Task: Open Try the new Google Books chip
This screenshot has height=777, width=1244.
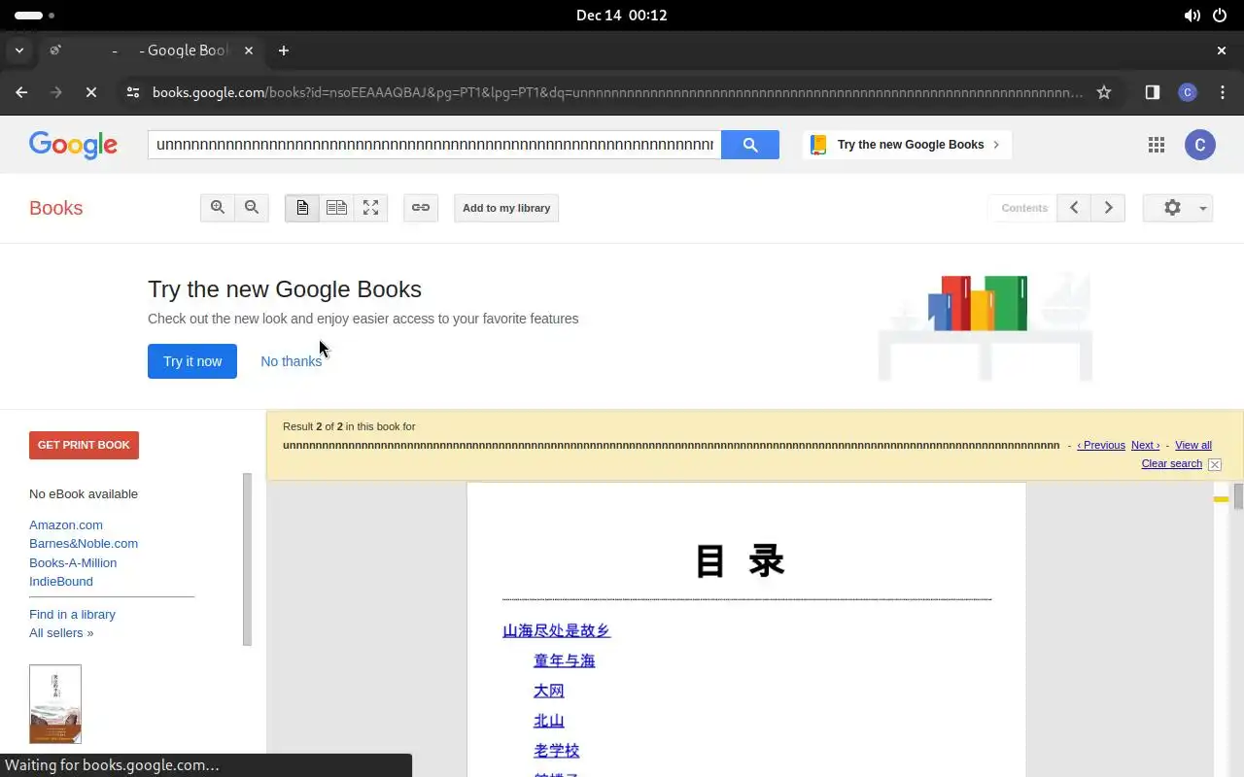Action: [907, 145]
